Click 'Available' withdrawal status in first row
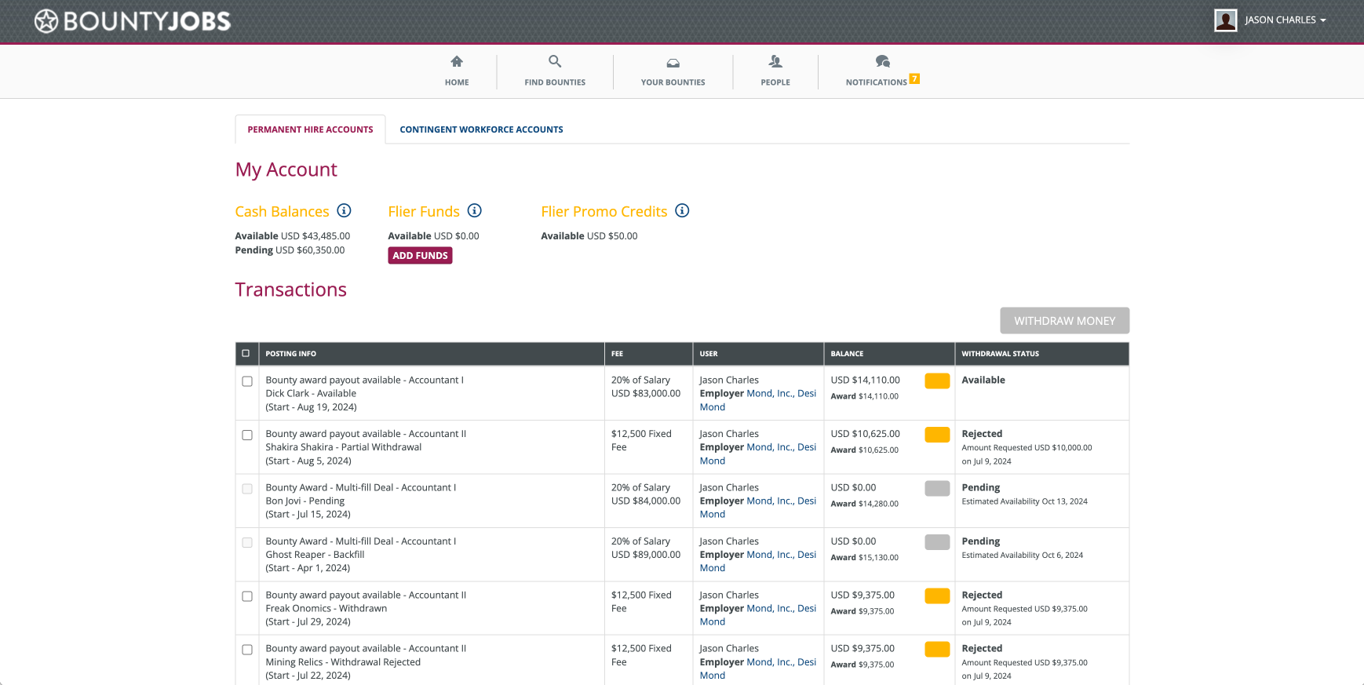The height and width of the screenshot is (685, 1364). (983, 381)
